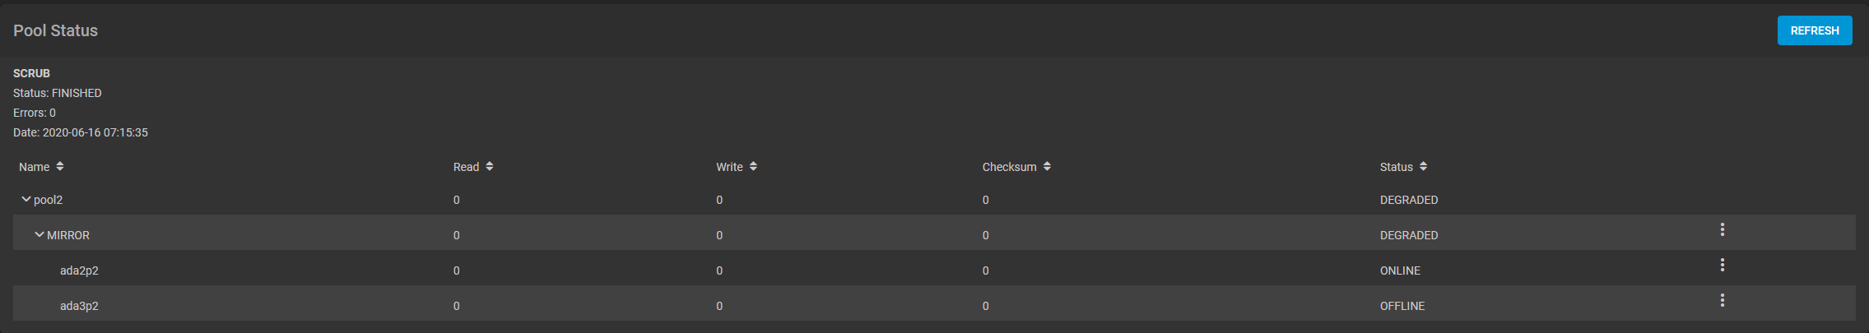Screen dimensions: 1869x333
Task: Click the pool2 name label
Action: coord(49,200)
